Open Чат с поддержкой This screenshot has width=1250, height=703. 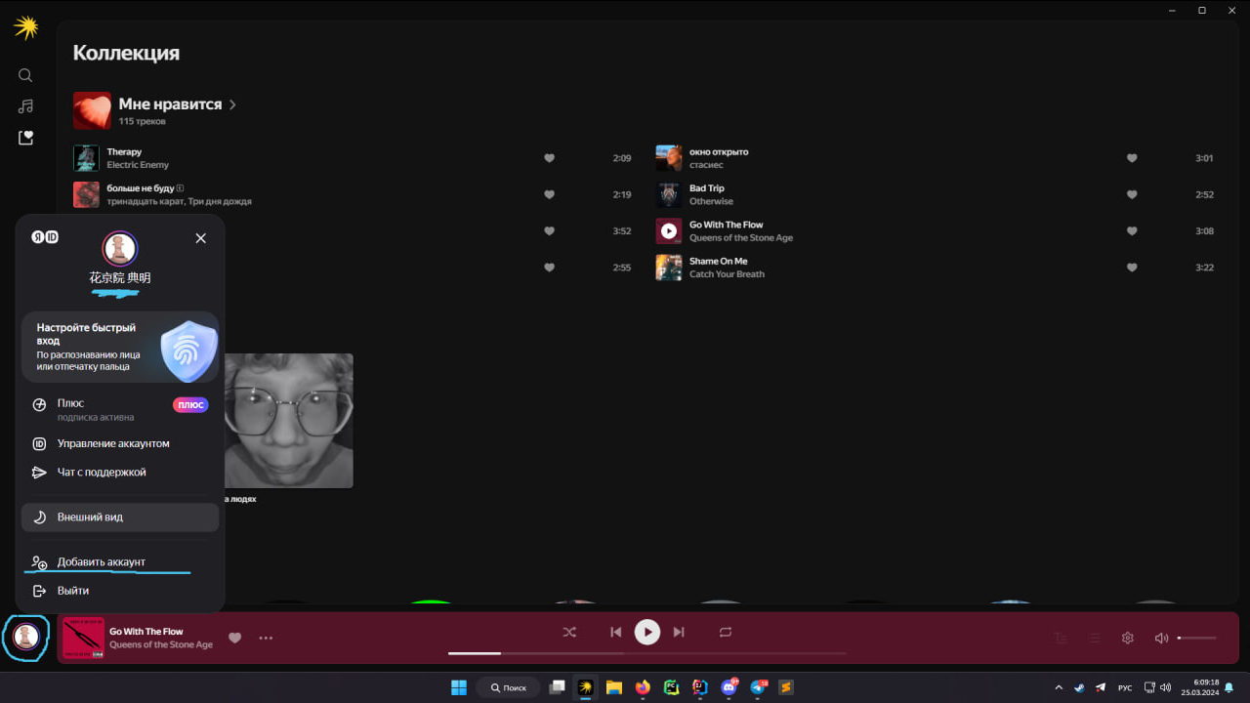coord(120,472)
